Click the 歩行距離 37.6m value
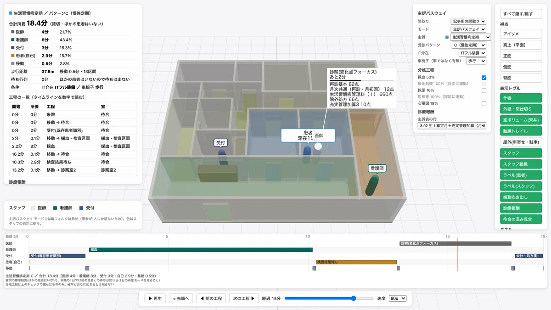This screenshot has width=551, height=310. point(48,72)
